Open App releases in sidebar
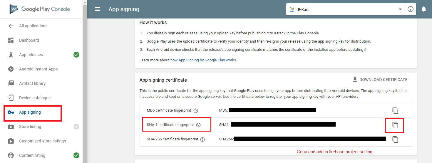The height and width of the screenshot is (163, 432). point(31,55)
